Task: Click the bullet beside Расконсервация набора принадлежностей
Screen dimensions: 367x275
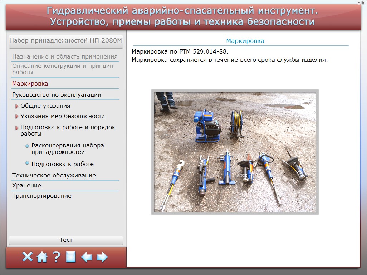Action: point(28,146)
